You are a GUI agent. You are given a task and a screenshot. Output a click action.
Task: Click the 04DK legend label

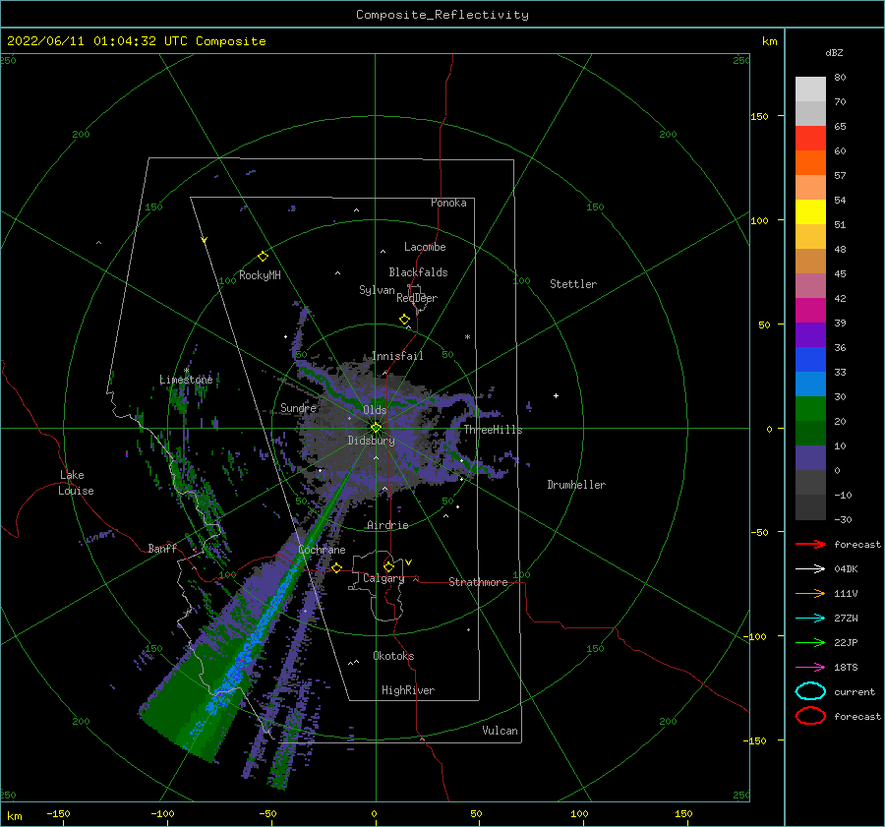(846, 569)
